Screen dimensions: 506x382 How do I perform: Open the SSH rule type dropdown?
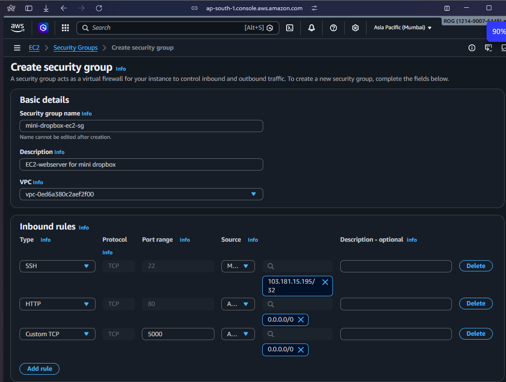coord(58,266)
